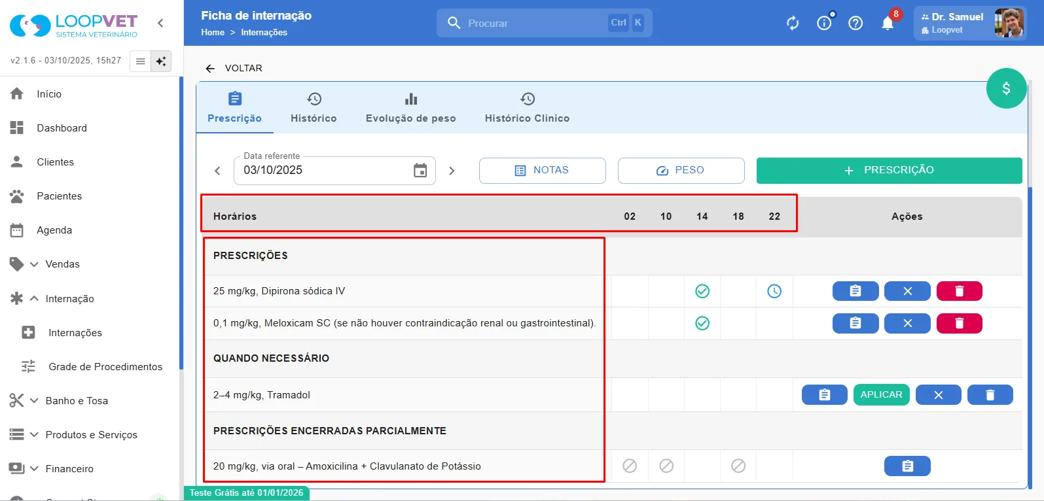1044x501 pixels.
Task: Switch to the Evolução de peso tab
Action: click(x=410, y=108)
